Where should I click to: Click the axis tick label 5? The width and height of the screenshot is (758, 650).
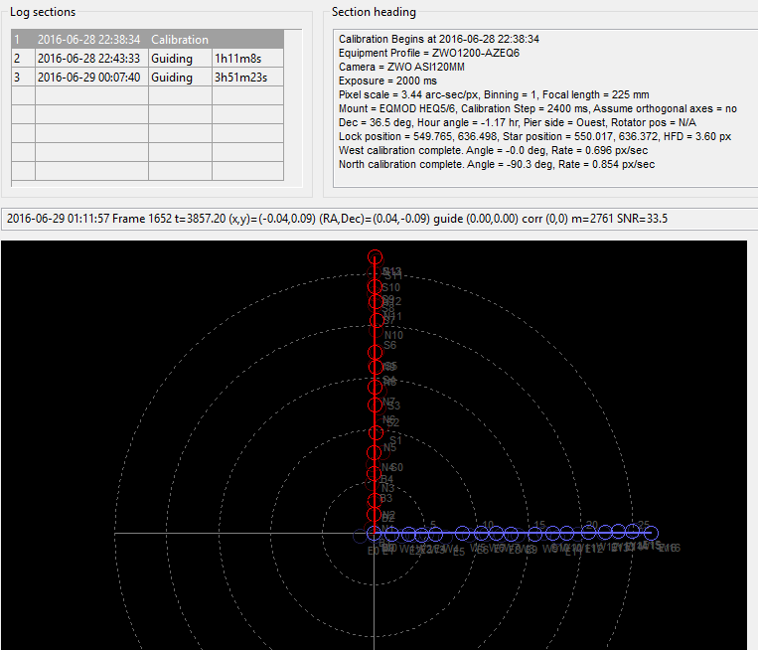433,525
